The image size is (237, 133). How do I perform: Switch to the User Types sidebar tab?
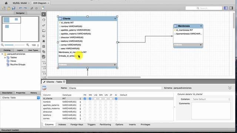click(33, 50)
